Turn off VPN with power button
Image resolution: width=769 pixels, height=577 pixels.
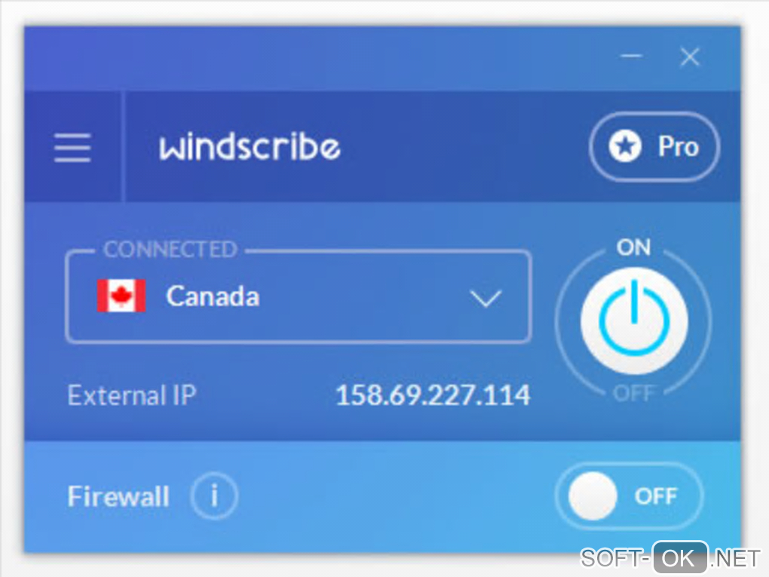tap(634, 321)
